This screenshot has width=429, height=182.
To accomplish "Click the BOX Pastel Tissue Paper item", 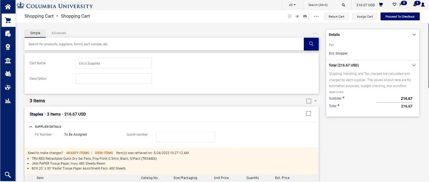I will (79, 168).
